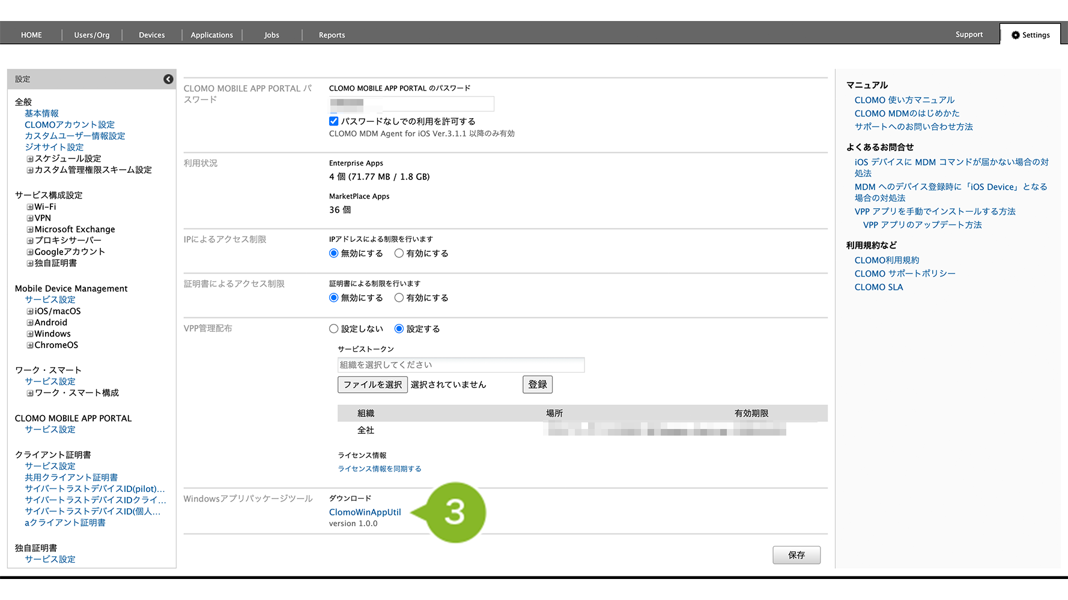The height and width of the screenshot is (600, 1068).
Task: Select 設定しない for VPP管理配布
Action: click(x=334, y=329)
